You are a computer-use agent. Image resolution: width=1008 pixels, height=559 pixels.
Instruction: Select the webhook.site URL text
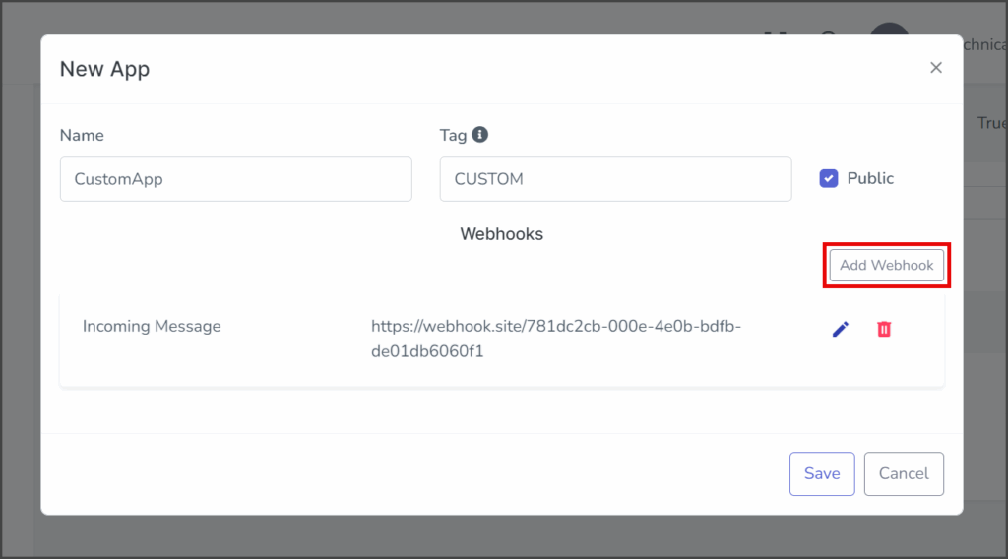pyautogui.click(x=556, y=339)
